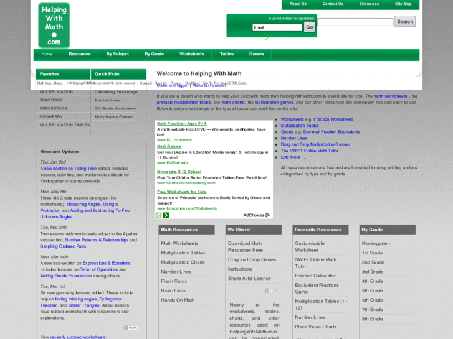This screenshot has height=339, width=453.
Task: Select 4th Grade in By Grade
Action: point(373,281)
